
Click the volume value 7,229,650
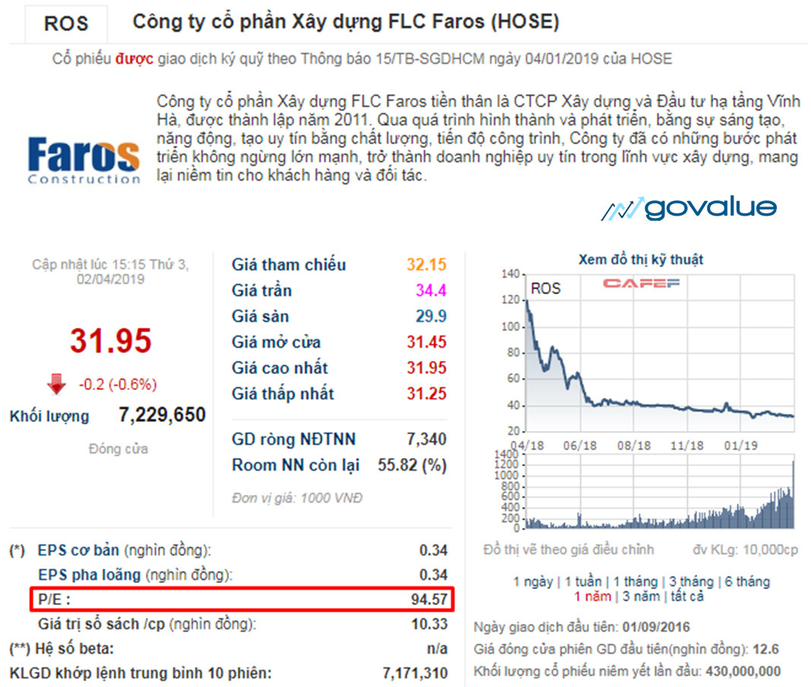pyautogui.click(x=162, y=414)
